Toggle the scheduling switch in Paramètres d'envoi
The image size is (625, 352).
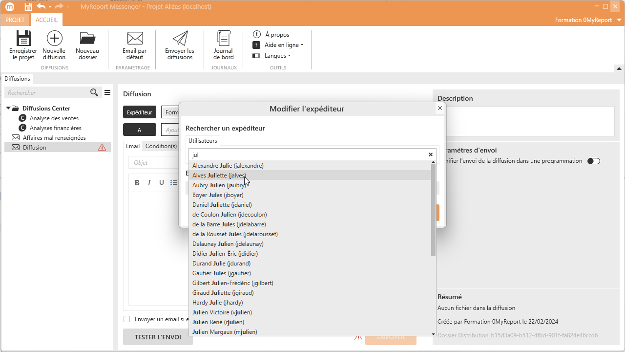pyautogui.click(x=593, y=161)
